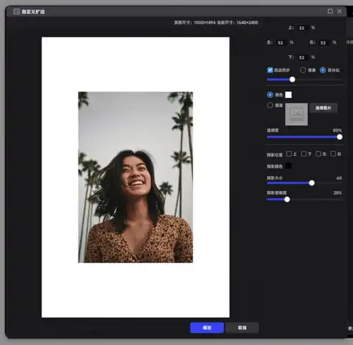Select the color fill radio button
Screen dimensions: 353x345
point(270,95)
